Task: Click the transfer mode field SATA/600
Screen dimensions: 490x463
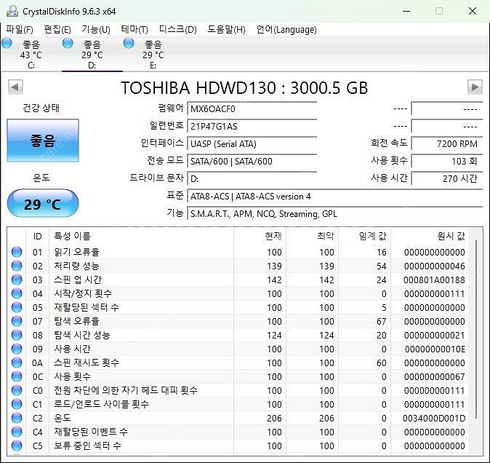Action: coord(252,162)
